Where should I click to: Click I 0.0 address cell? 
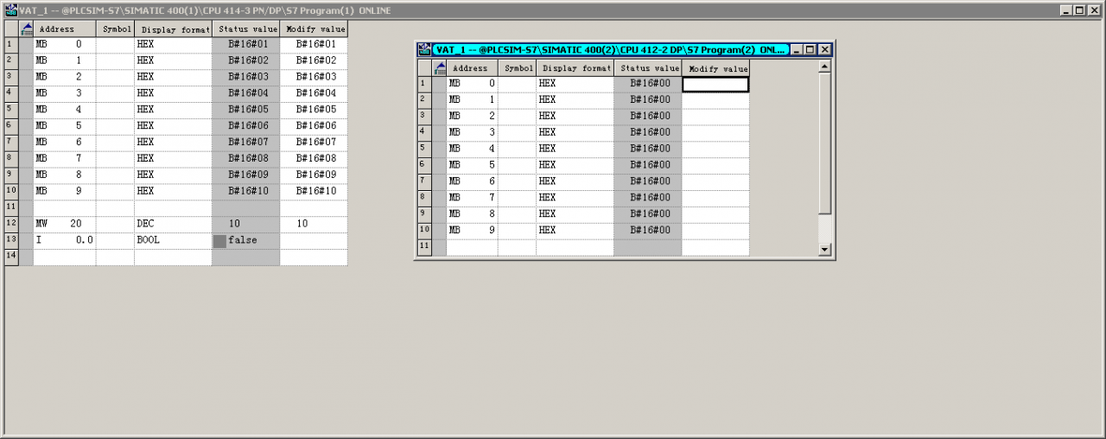pyautogui.click(x=65, y=240)
